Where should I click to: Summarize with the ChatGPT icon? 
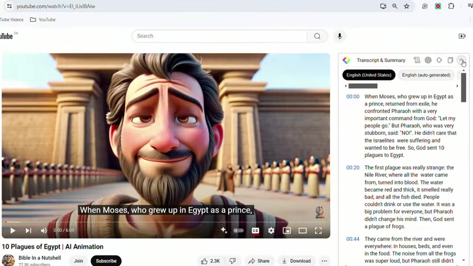coord(428,60)
